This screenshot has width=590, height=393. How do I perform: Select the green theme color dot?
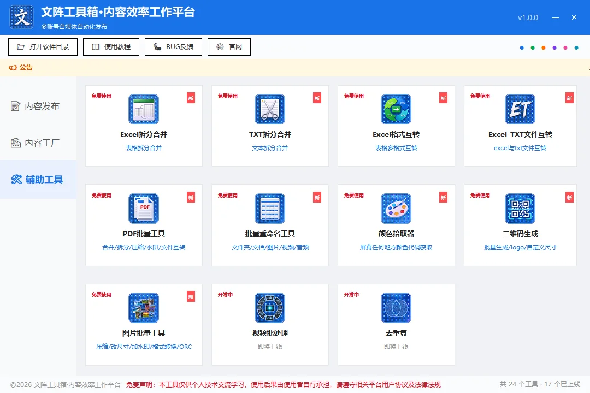pyautogui.click(x=533, y=48)
